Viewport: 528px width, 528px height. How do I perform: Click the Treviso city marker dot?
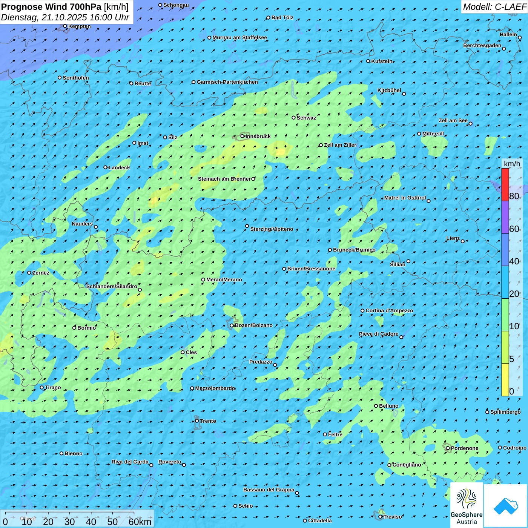[381, 517]
